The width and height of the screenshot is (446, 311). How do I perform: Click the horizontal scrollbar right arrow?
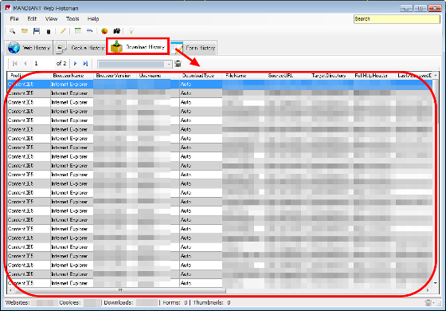pos(428,290)
